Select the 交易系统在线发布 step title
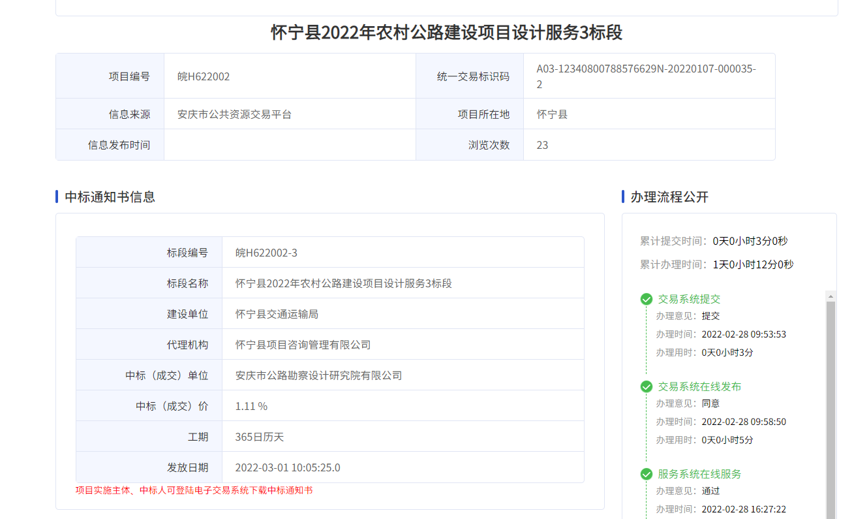 click(x=699, y=386)
